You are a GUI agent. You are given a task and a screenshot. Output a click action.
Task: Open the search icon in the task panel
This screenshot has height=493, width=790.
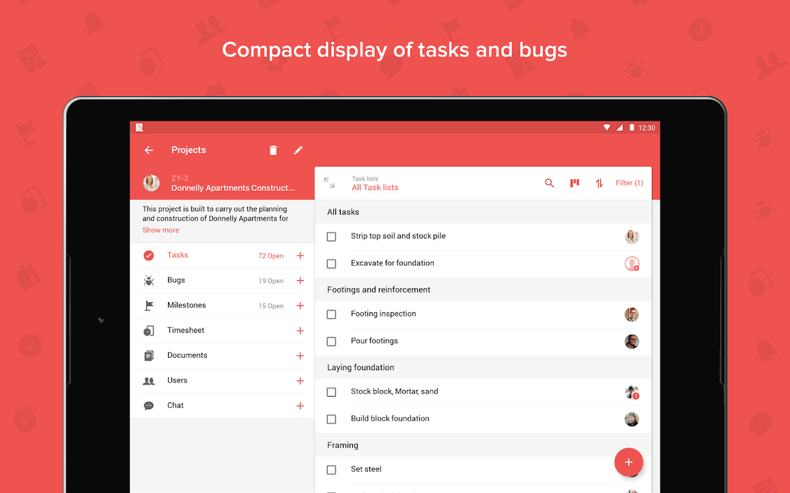[549, 183]
